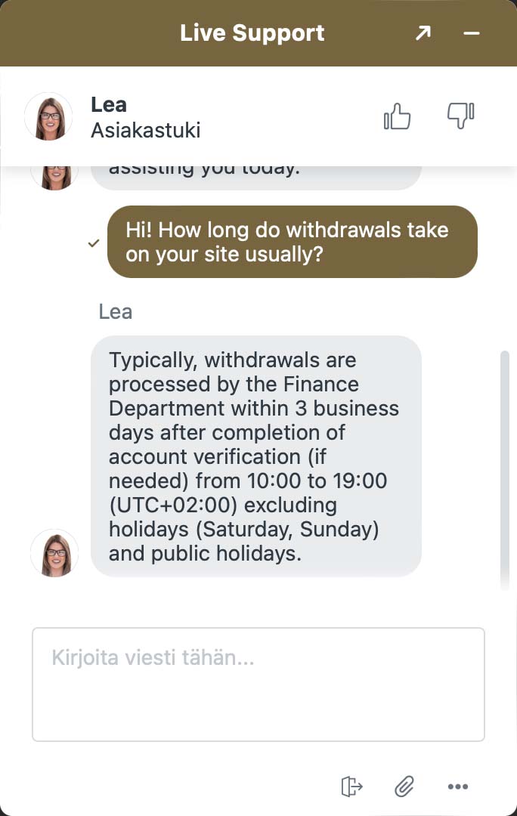Click agent name 'Lea' in the header
The image size is (517, 816).
click(x=109, y=105)
